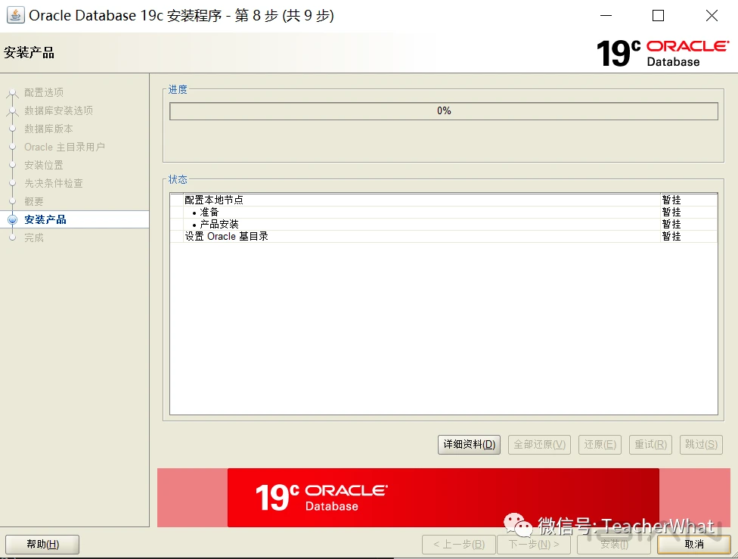
Task: Click the 设置 Oracle 基目录 status row
Action: tap(444, 237)
